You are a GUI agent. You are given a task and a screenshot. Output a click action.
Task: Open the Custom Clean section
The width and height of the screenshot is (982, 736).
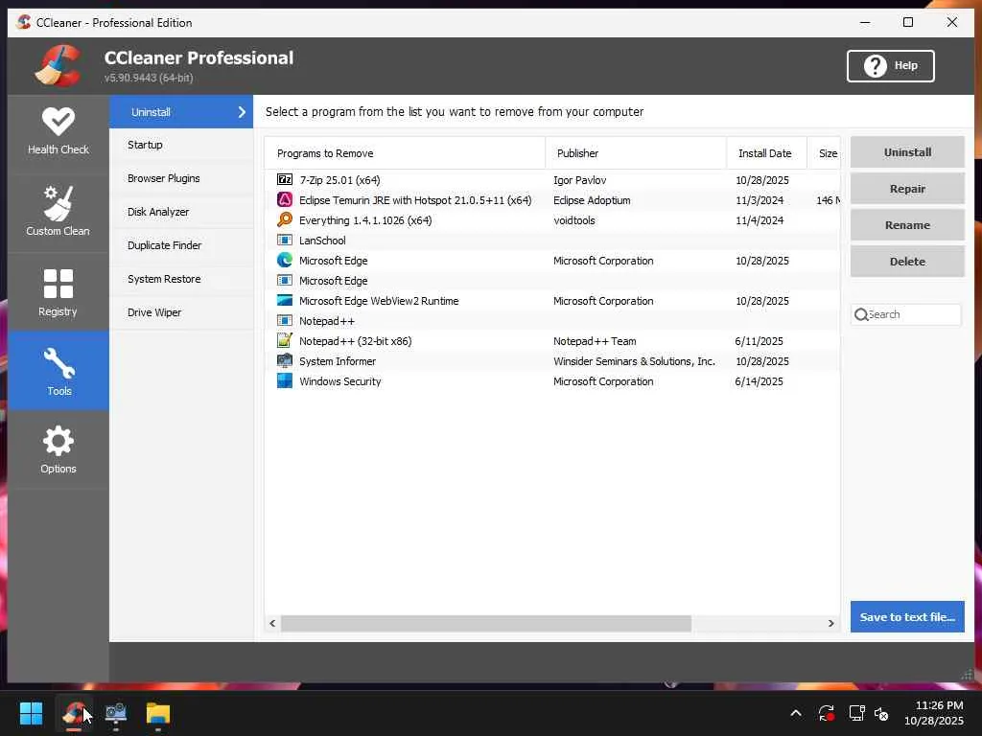click(58, 212)
